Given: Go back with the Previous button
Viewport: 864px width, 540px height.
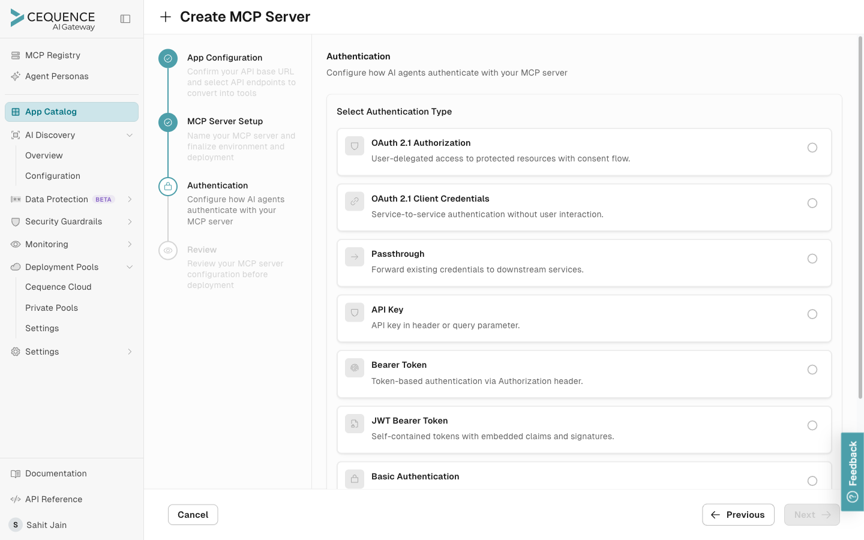Looking at the screenshot, I should coord(738,515).
